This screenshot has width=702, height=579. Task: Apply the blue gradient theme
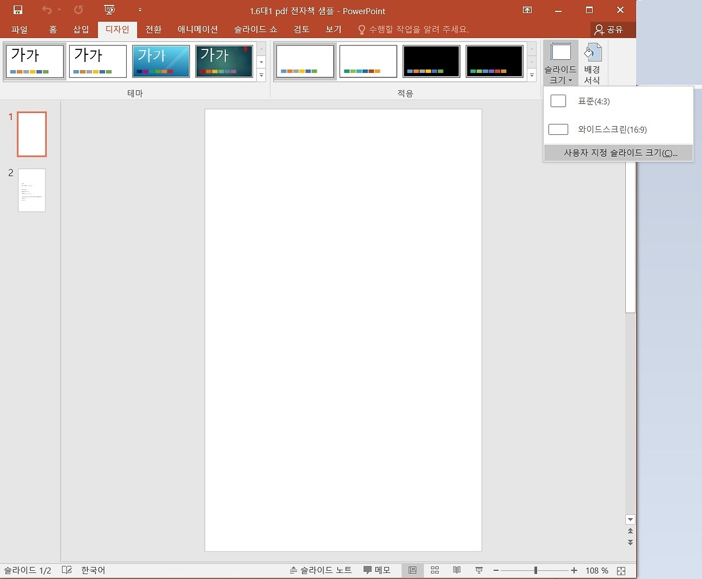click(x=161, y=61)
